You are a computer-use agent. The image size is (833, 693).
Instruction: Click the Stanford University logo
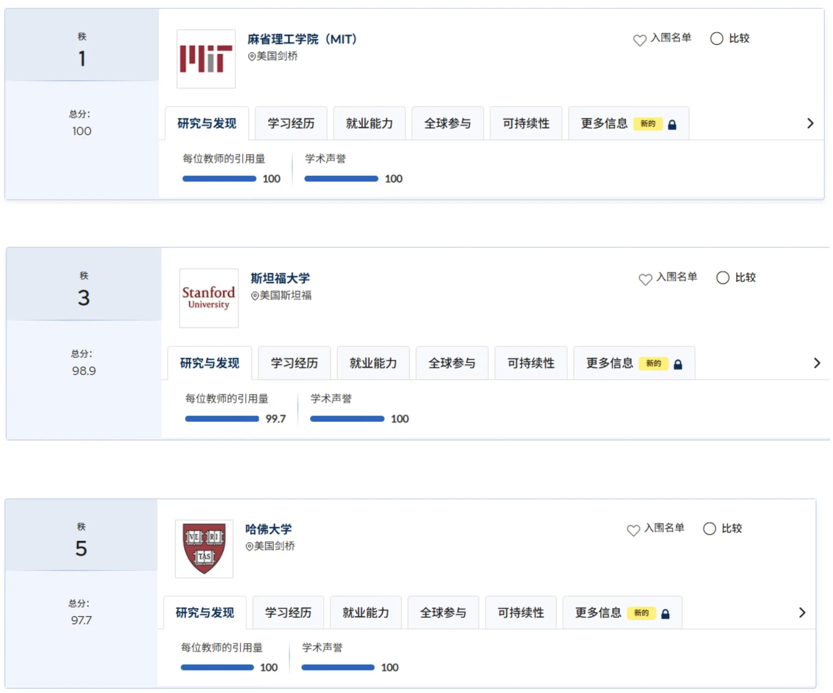coord(209,298)
